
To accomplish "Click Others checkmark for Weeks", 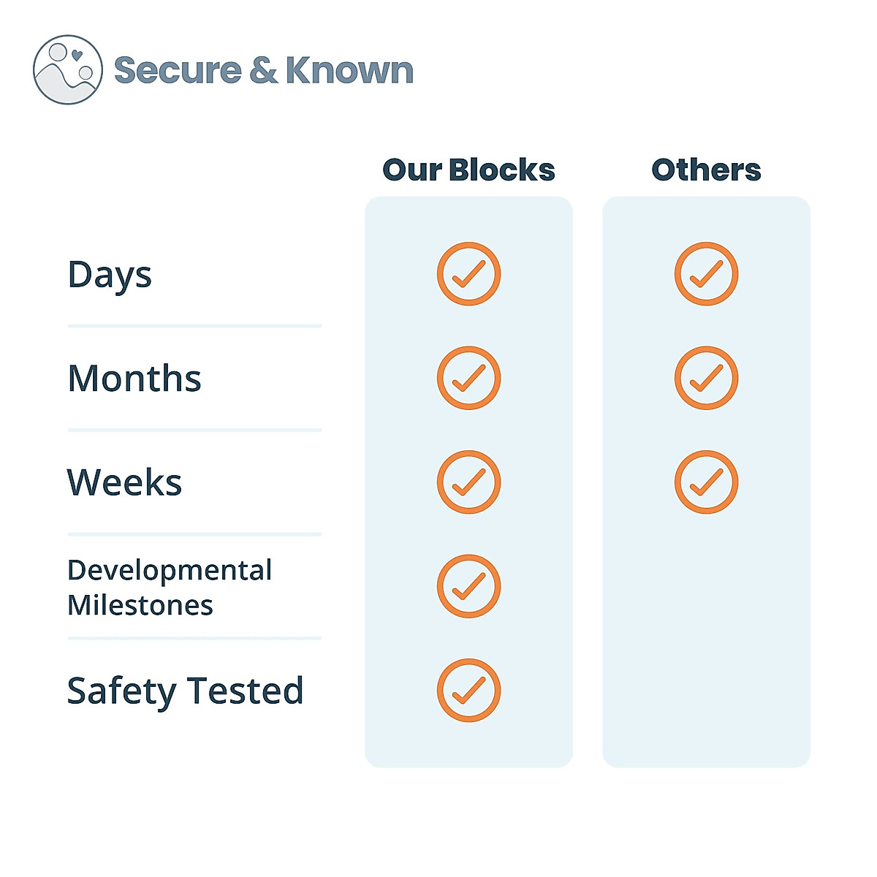I will (x=706, y=482).
